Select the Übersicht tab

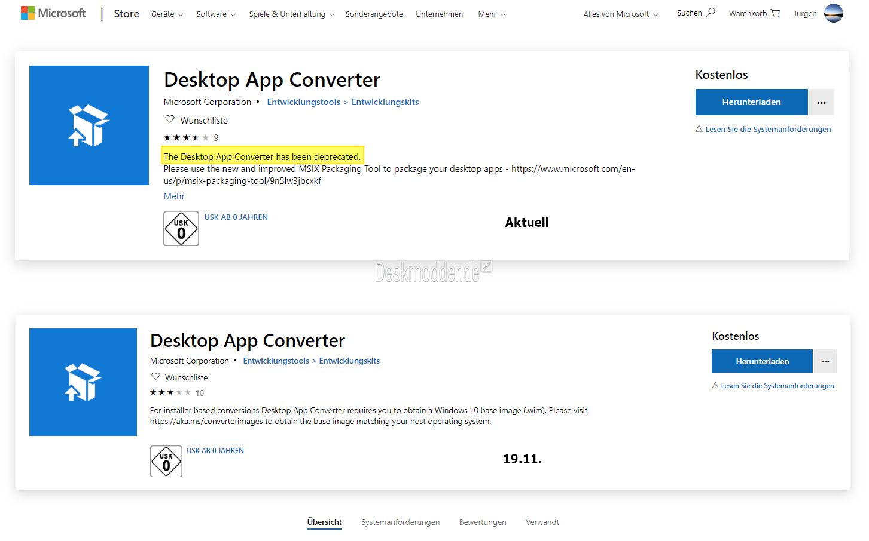click(325, 522)
